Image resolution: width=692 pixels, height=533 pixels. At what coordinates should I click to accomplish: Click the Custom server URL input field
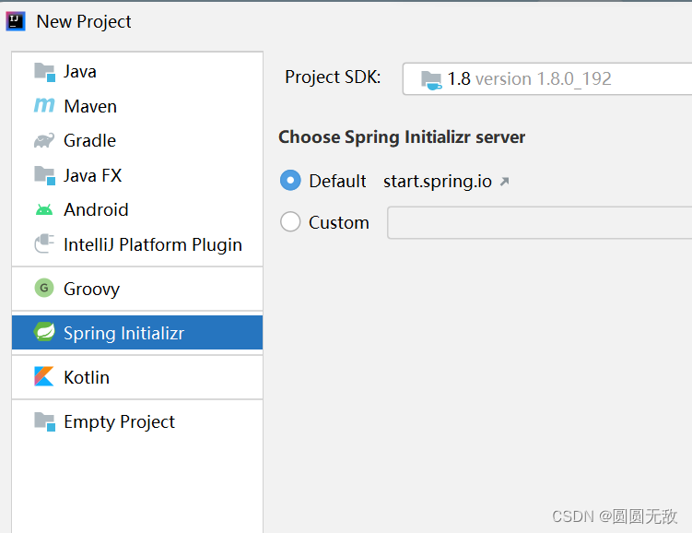point(539,222)
